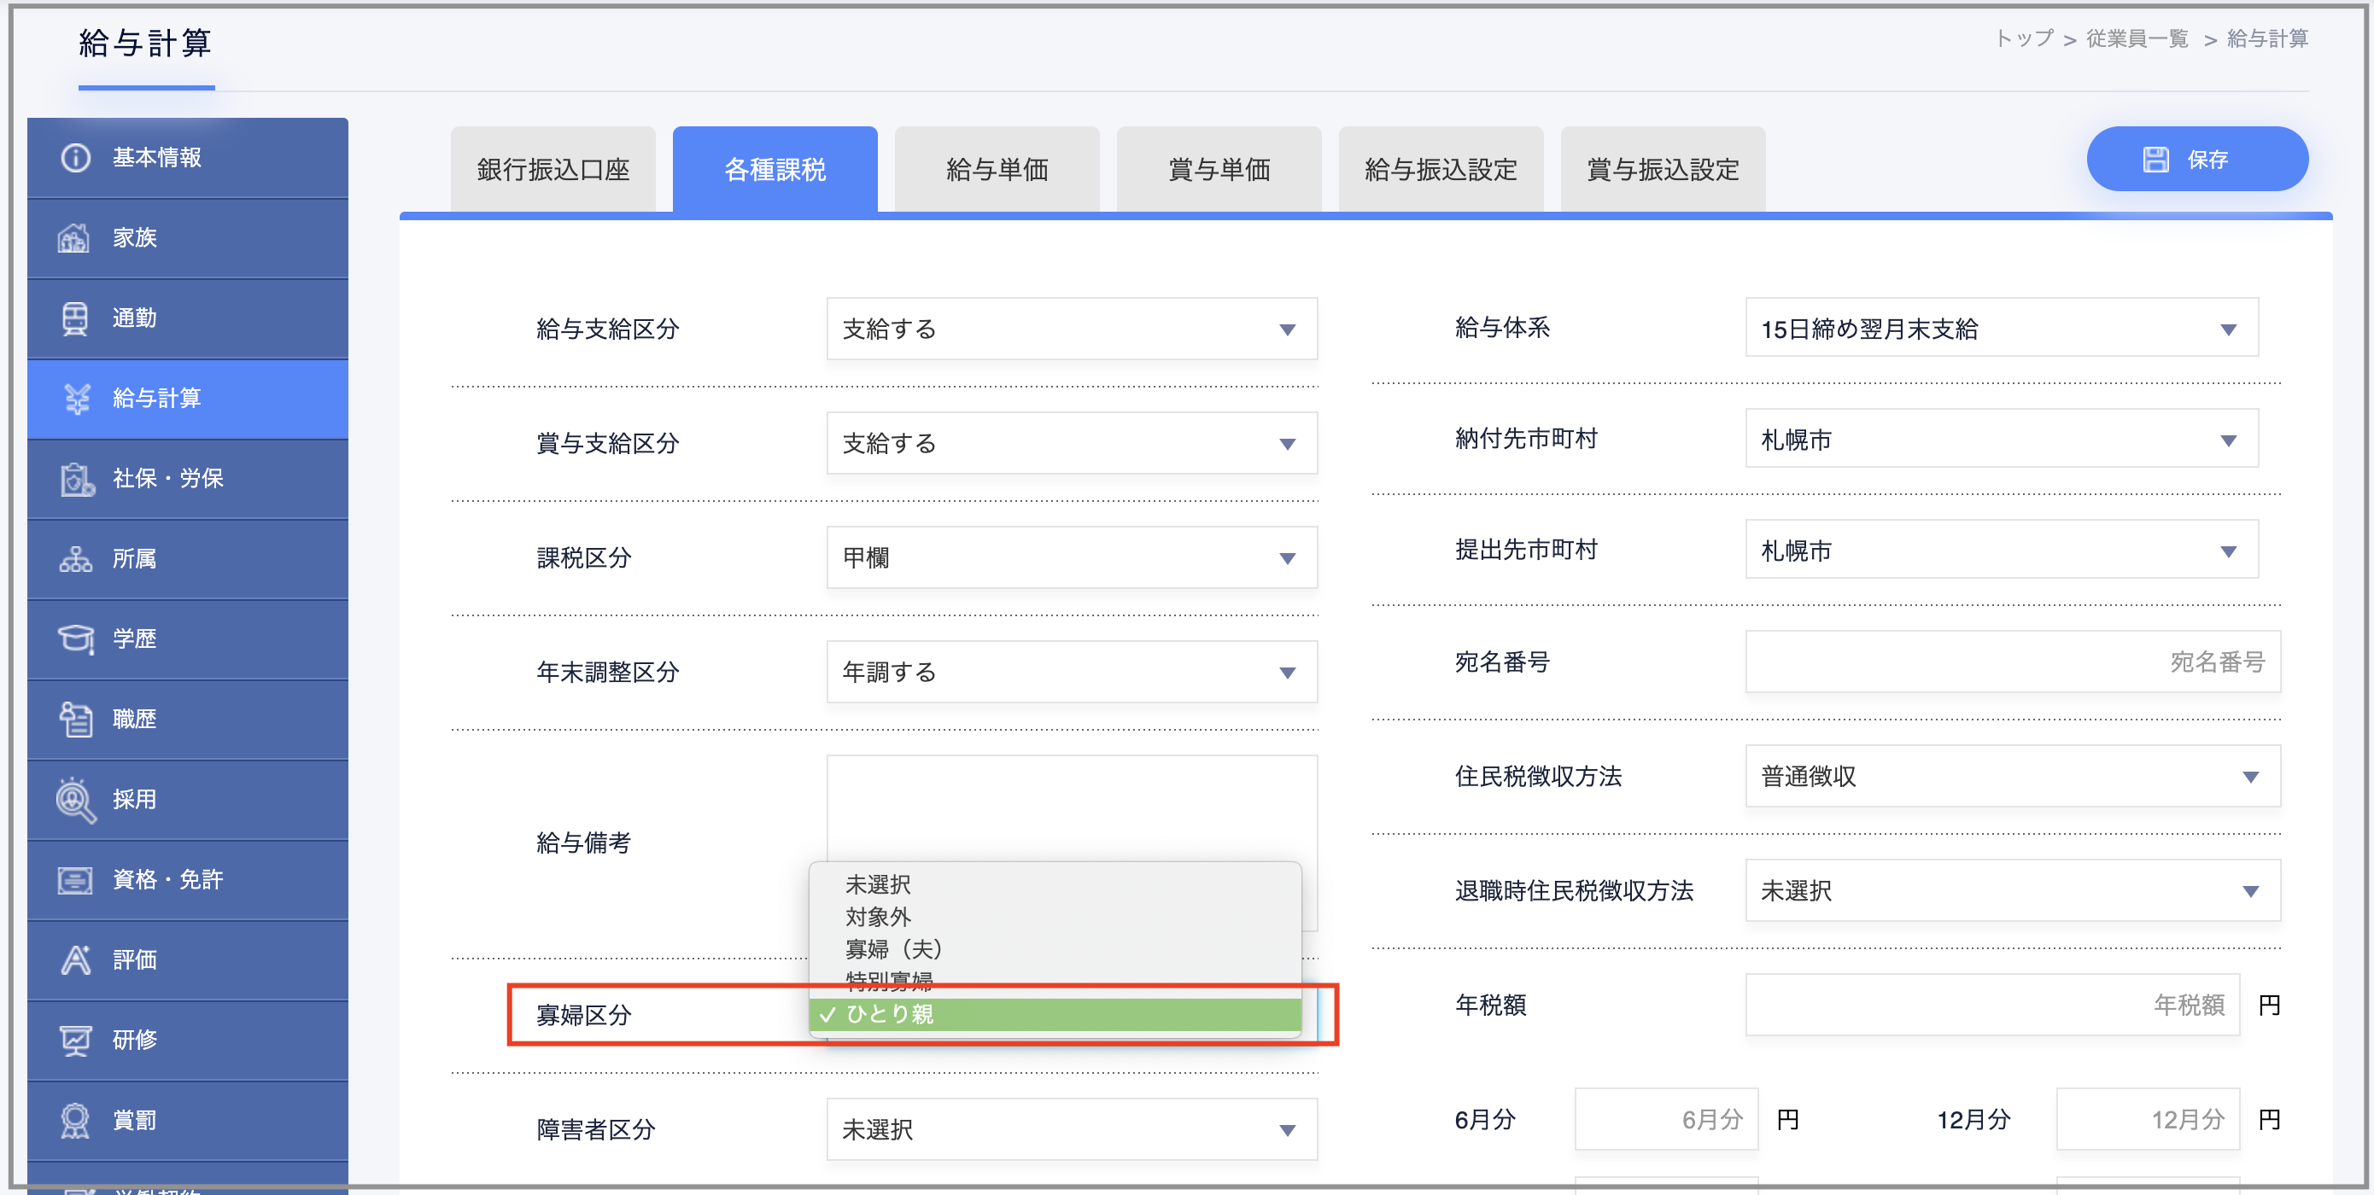Click the 基本情報 info icon in sidebar
Image resolution: width=2374 pixels, height=1195 pixels.
(74, 158)
